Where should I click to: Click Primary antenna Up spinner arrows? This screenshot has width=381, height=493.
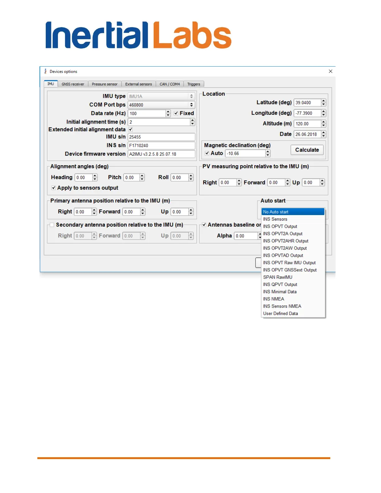pyautogui.click(x=191, y=212)
